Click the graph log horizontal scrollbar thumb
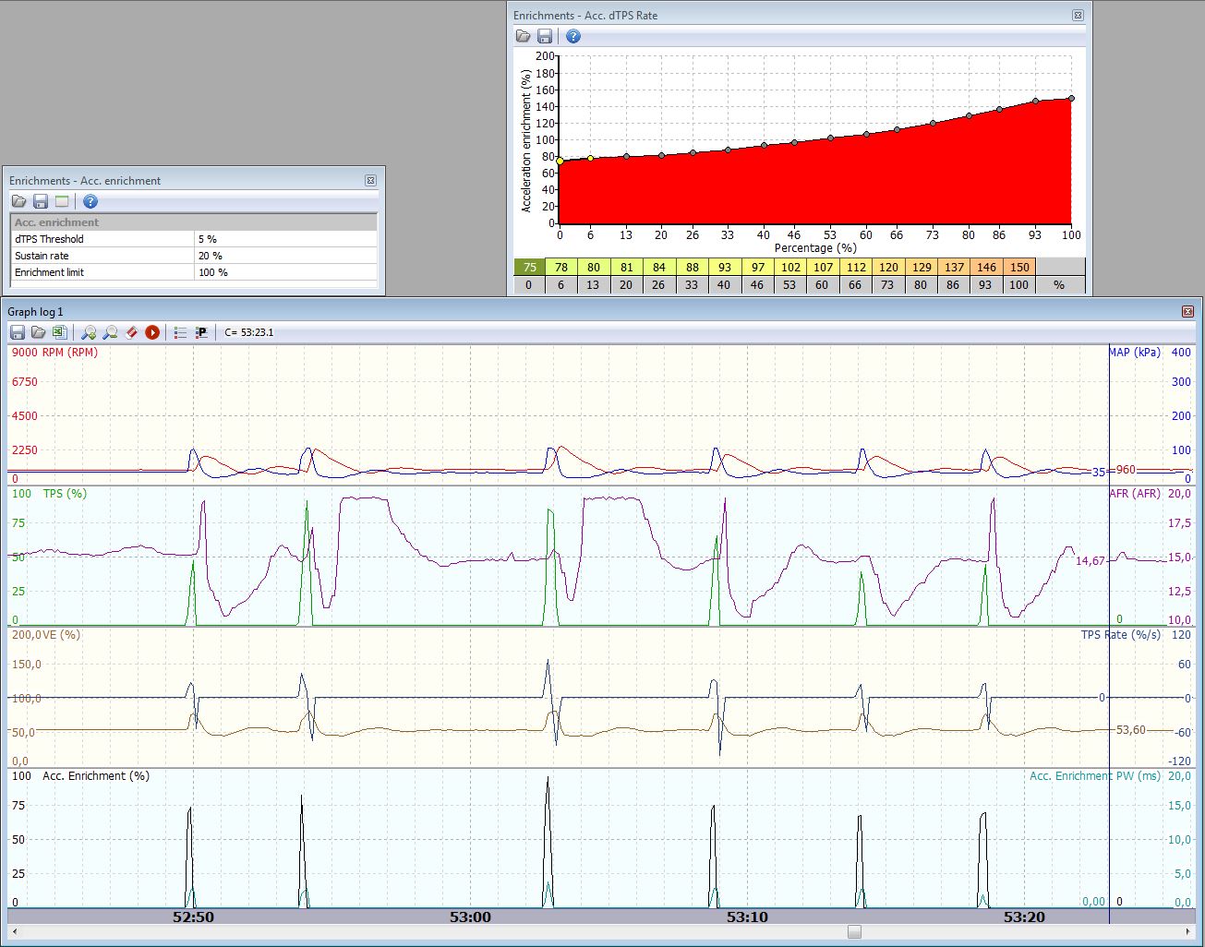The height and width of the screenshot is (947, 1205). (x=854, y=931)
